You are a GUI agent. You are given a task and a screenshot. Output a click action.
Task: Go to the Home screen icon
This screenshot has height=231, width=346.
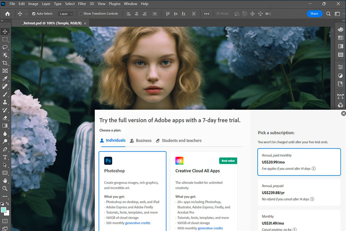[8, 14]
